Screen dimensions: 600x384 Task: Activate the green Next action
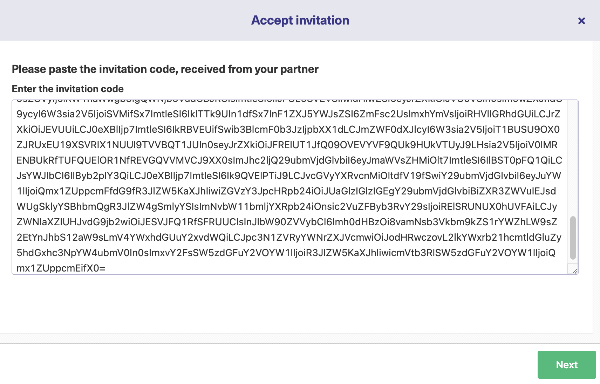pos(566,365)
